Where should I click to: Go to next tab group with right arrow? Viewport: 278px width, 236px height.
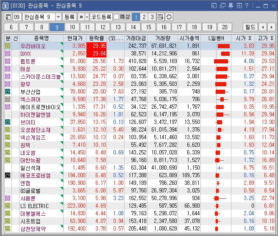[x=272, y=27]
